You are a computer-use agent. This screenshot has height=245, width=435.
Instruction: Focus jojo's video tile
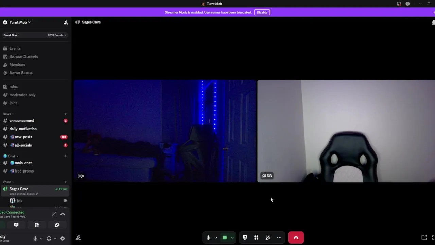coord(164,131)
